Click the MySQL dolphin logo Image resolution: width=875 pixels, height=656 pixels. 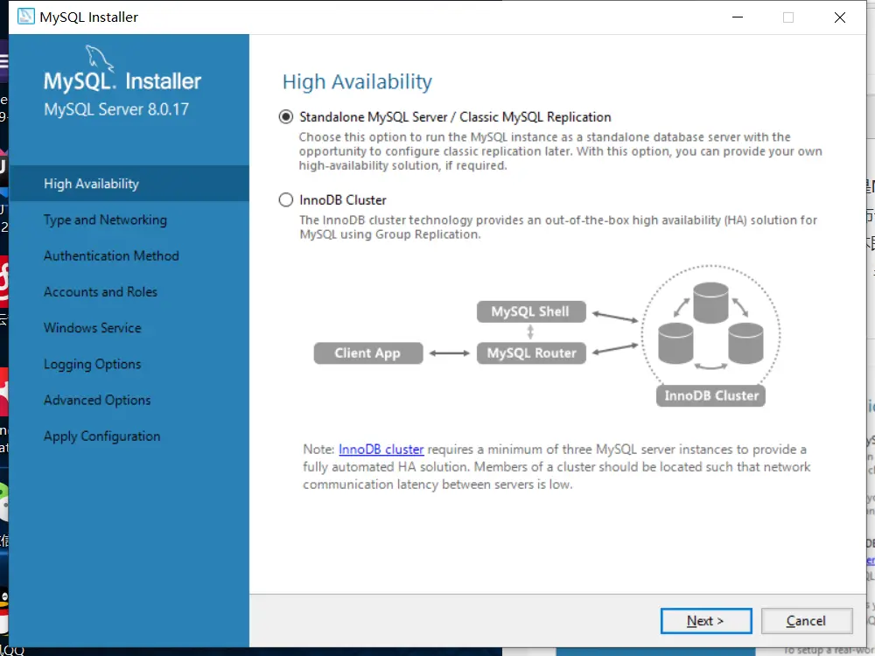click(100, 58)
